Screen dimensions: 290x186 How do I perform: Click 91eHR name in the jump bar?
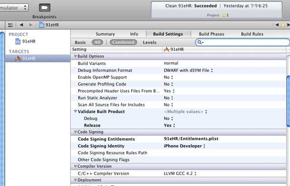[x=52, y=25]
